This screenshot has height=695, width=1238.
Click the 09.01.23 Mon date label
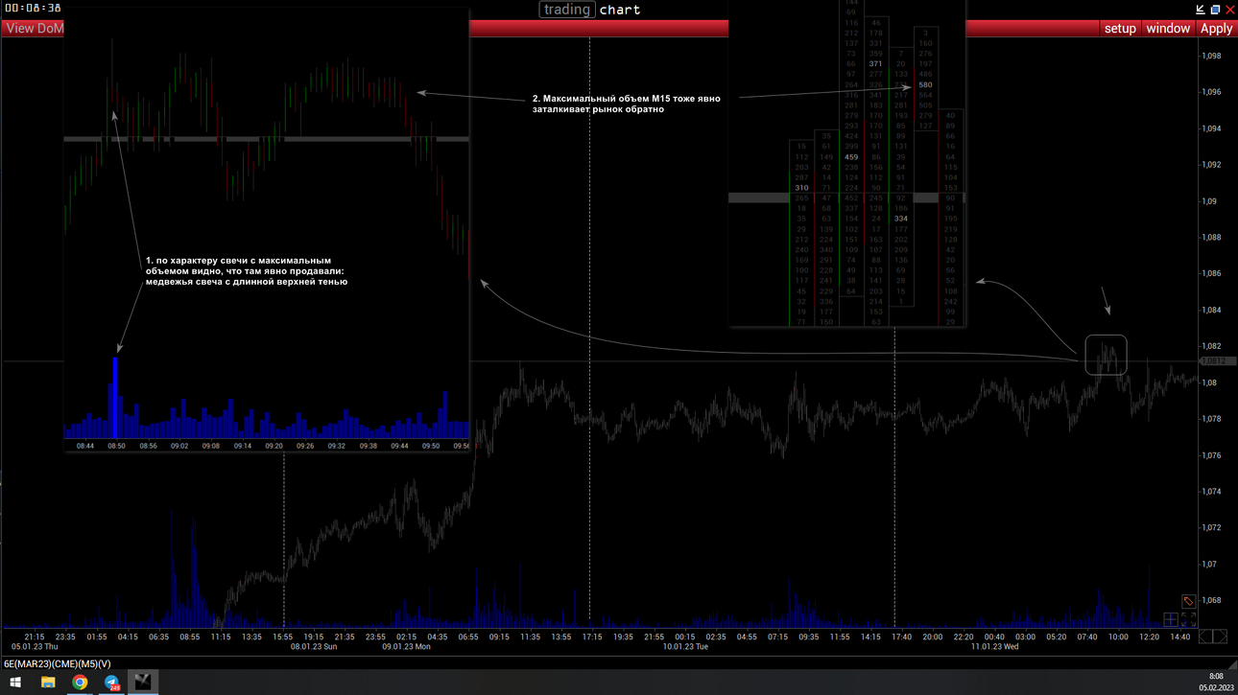coord(406,647)
